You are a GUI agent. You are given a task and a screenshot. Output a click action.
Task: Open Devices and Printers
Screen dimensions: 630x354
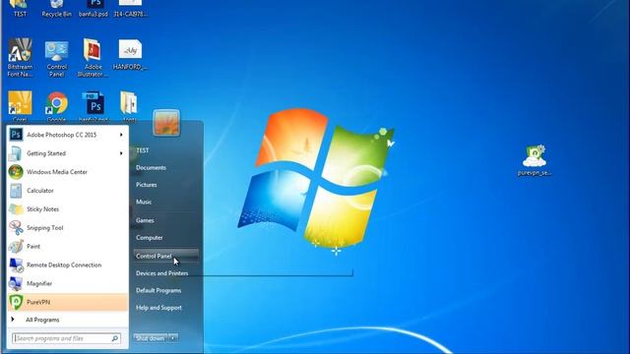(161, 273)
